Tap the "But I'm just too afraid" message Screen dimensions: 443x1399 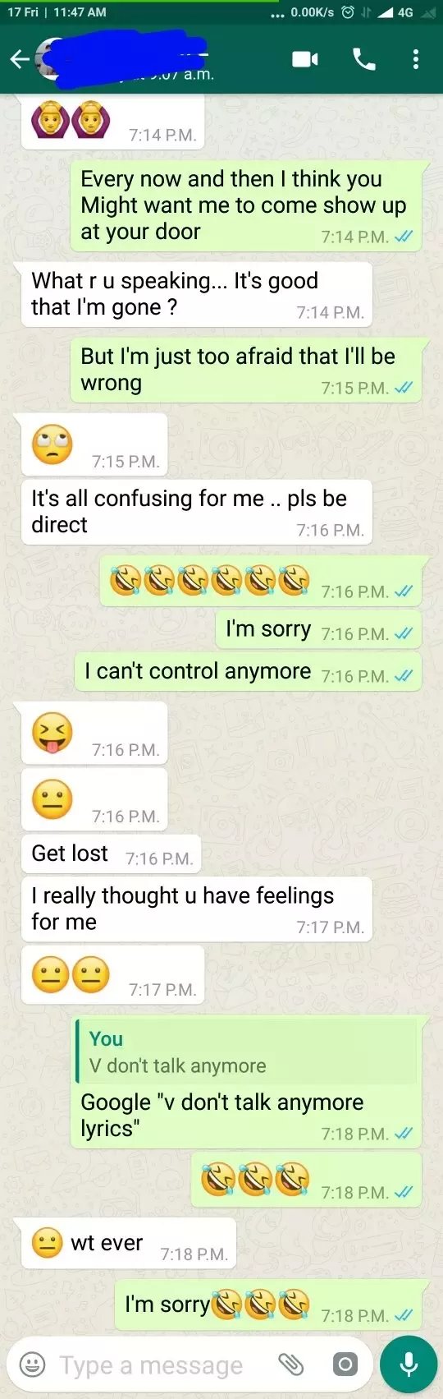coord(246,370)
